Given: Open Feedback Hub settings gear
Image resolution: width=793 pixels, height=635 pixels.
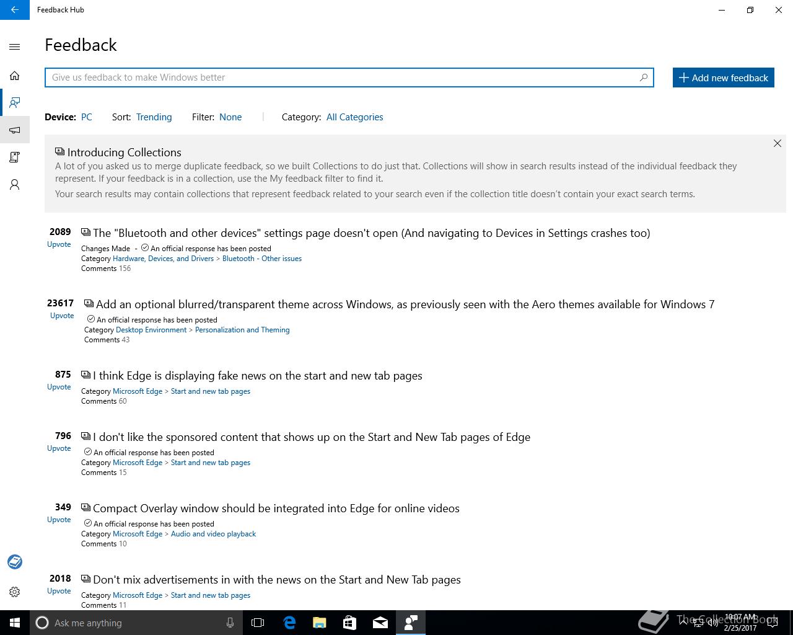Looking at the screenshot, I should click(x=15, y=592).
